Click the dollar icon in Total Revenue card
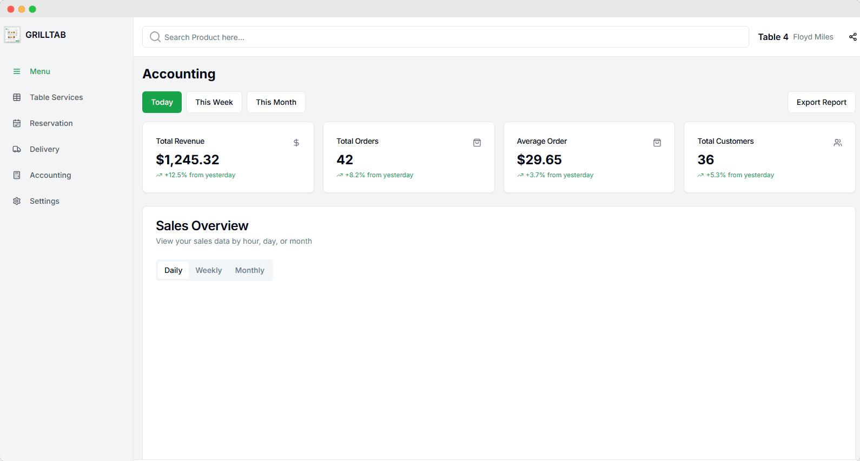Screen dimensions: 860x461 pos(296,143)
